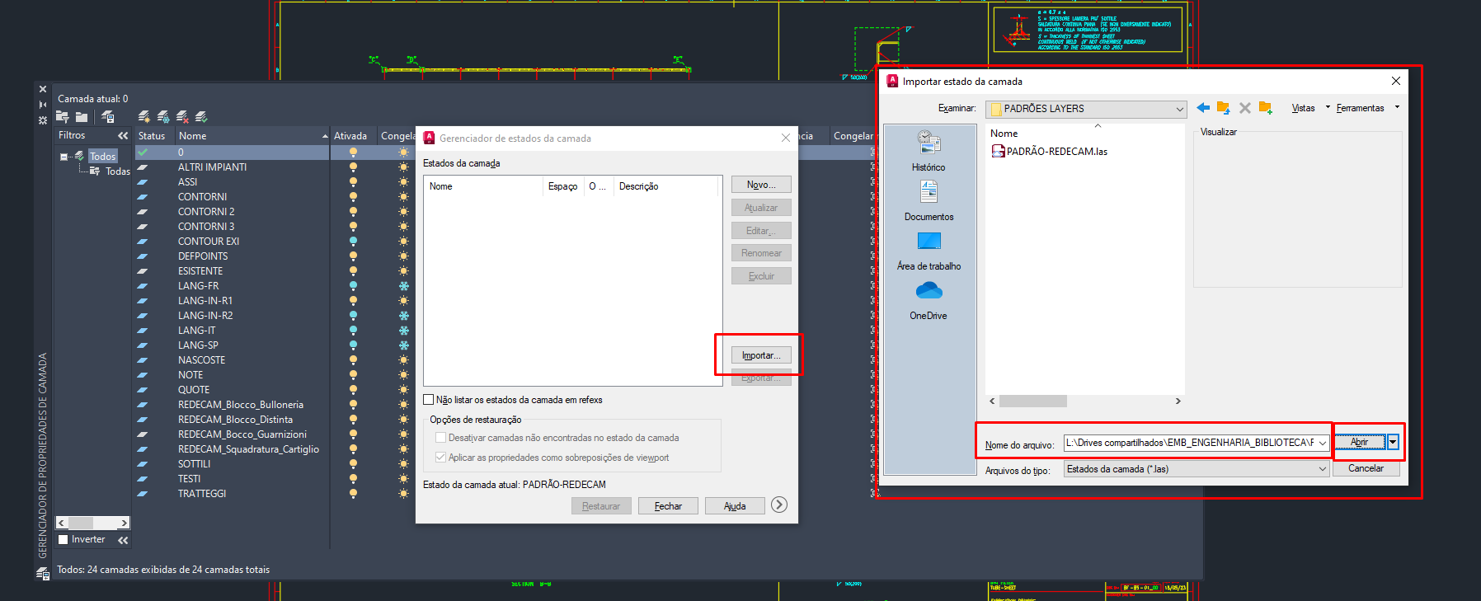The image size is (1481, 601).
Task: Toggle the Inverter filter checkbox
Action: click(x=63, y=540)
